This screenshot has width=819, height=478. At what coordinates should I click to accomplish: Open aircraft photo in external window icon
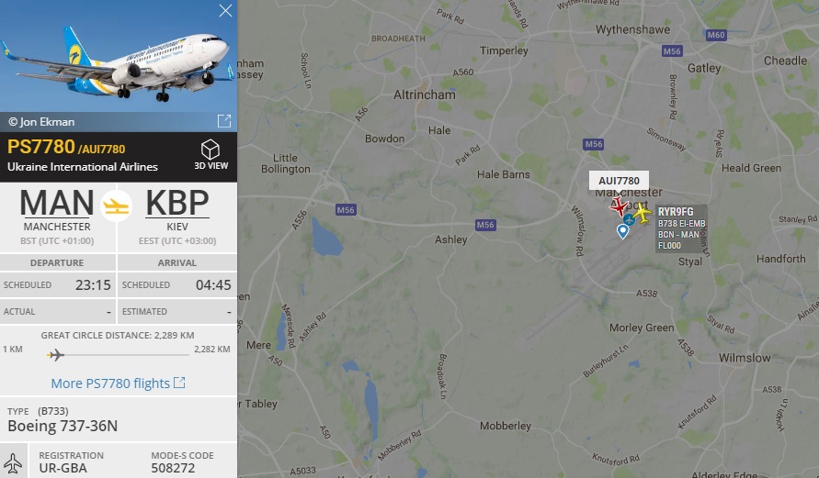[224, 121]
